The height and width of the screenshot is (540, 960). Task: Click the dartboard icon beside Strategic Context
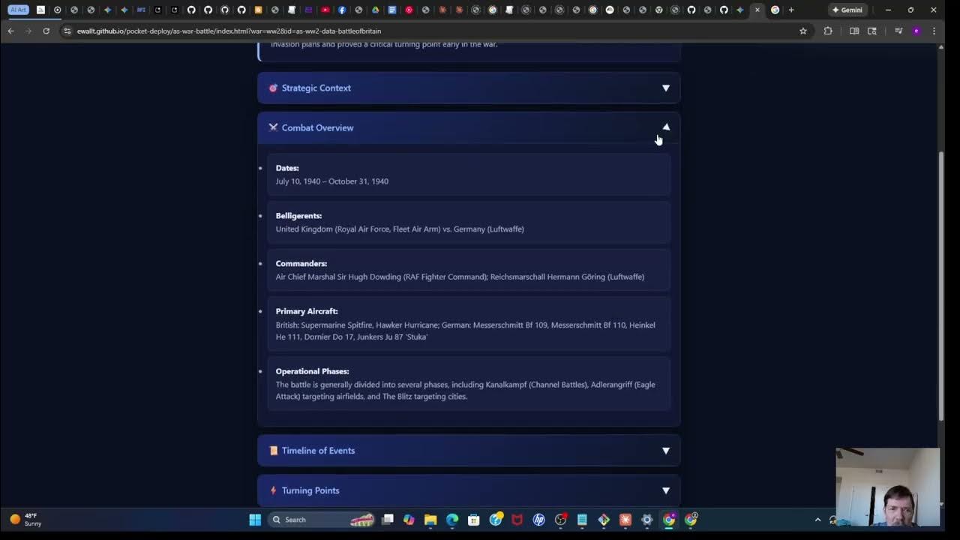coord(273,88)
